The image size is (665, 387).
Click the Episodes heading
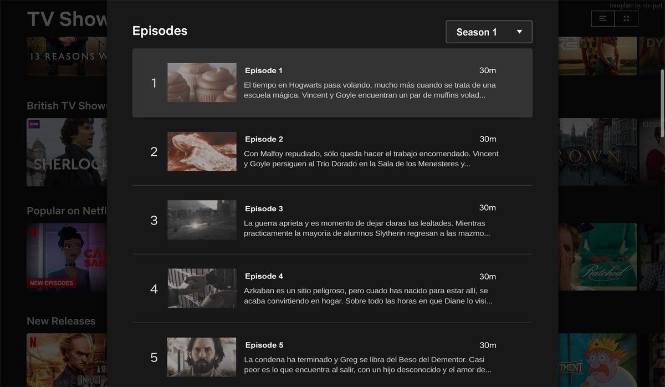160,31
